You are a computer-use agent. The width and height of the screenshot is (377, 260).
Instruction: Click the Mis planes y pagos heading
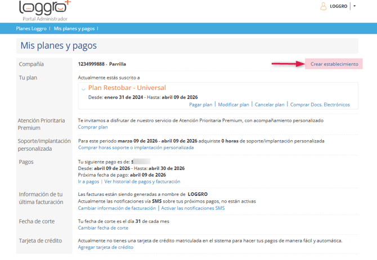pyautogui.click(x=59, y=46)
